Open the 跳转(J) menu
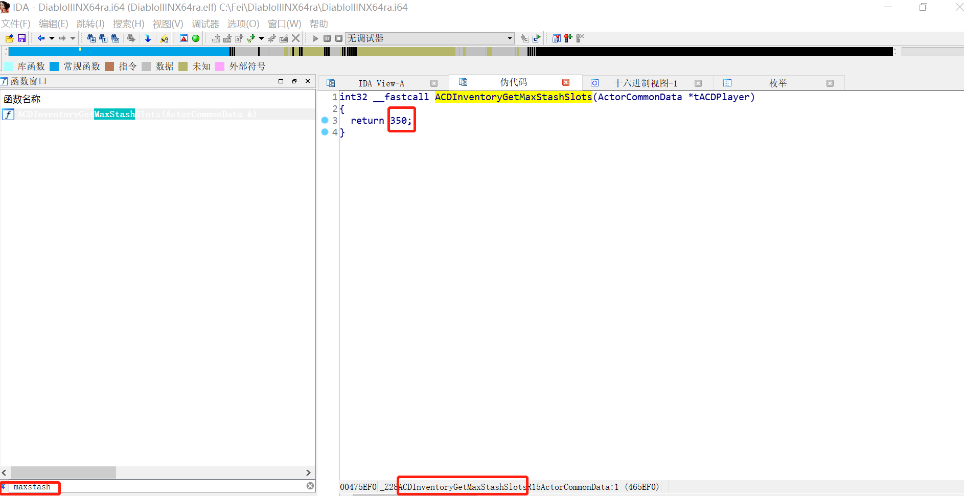This screenshot has width=964, height=496. point(90,24)
